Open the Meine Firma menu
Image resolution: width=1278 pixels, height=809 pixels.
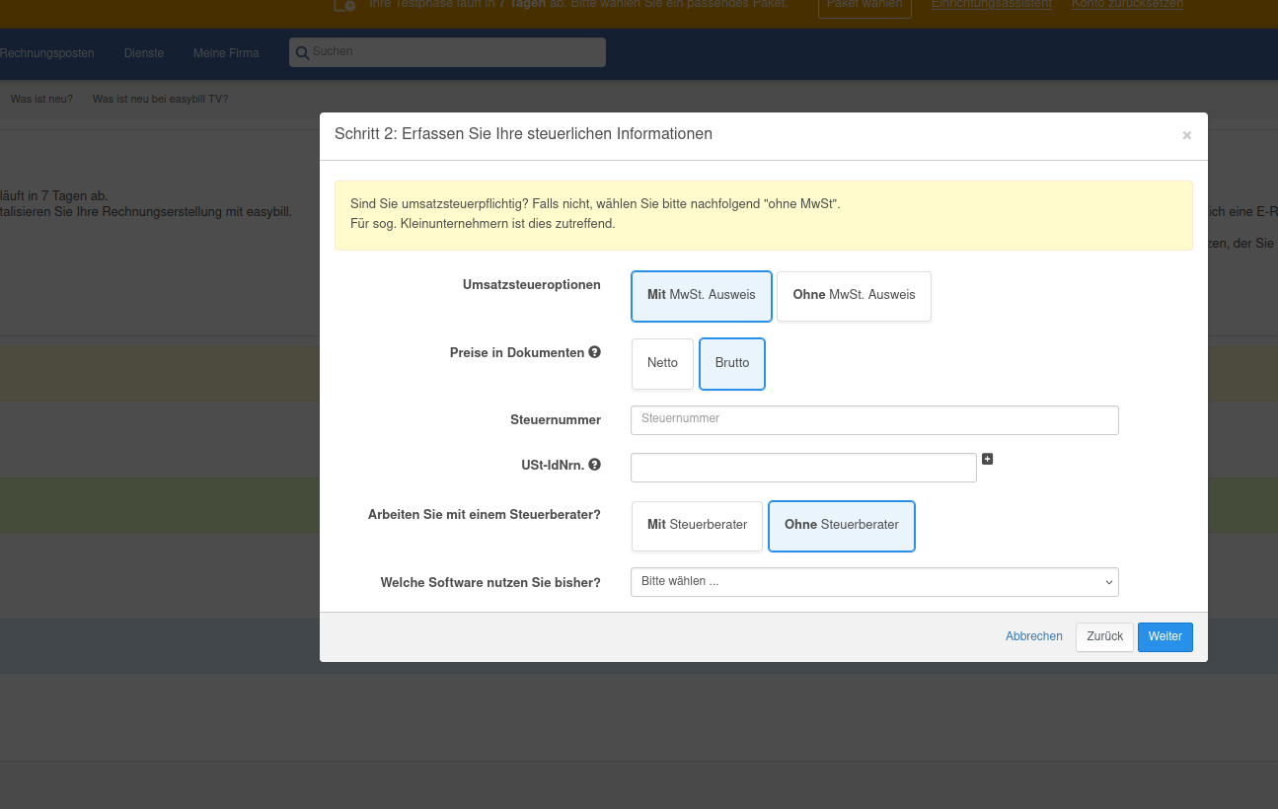226,53
